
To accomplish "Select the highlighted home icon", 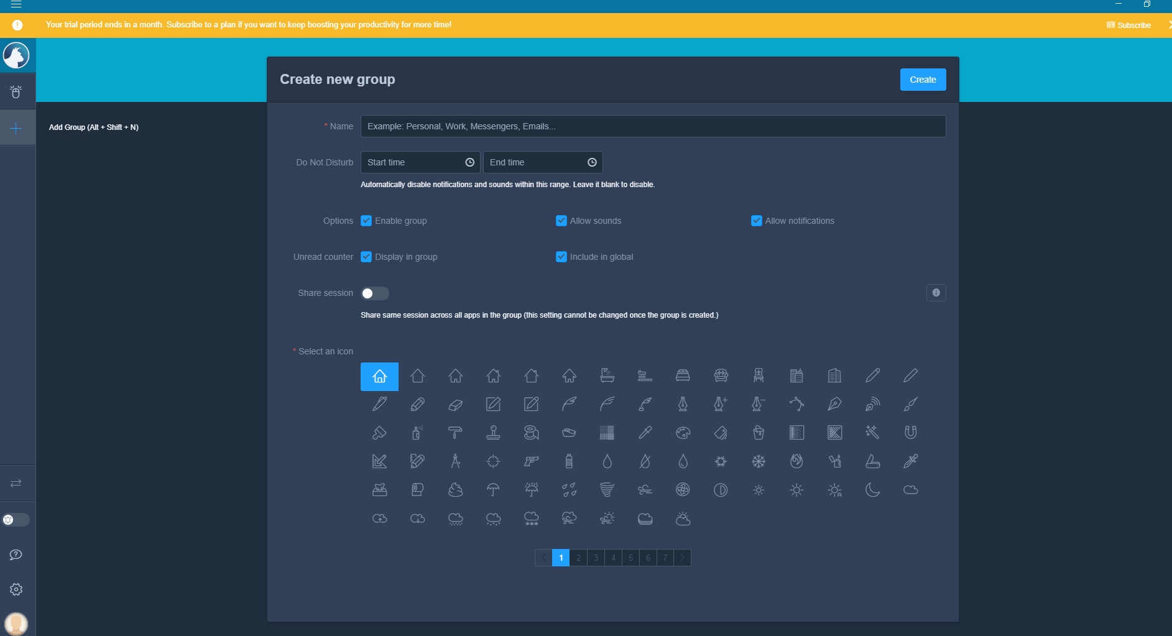I will 379,376.
